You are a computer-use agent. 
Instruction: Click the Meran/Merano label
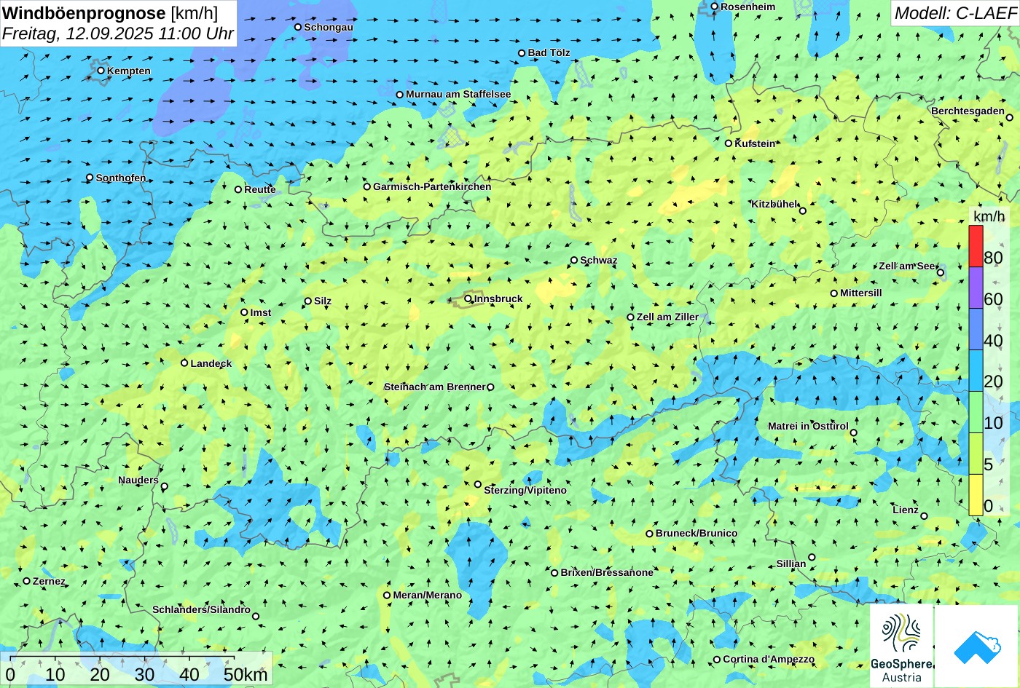(428, 595)
